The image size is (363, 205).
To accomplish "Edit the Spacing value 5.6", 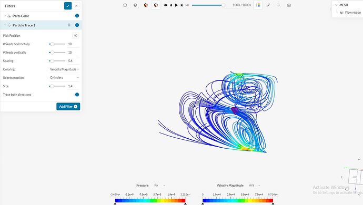I will tap(73, 61).
